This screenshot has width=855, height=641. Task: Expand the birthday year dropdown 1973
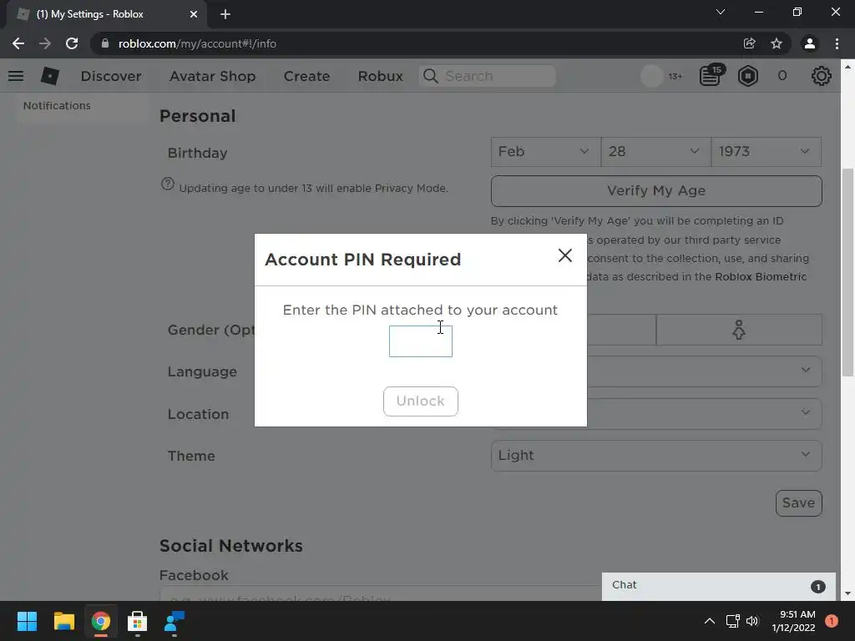pyautogui.click(x=766, y=152)
